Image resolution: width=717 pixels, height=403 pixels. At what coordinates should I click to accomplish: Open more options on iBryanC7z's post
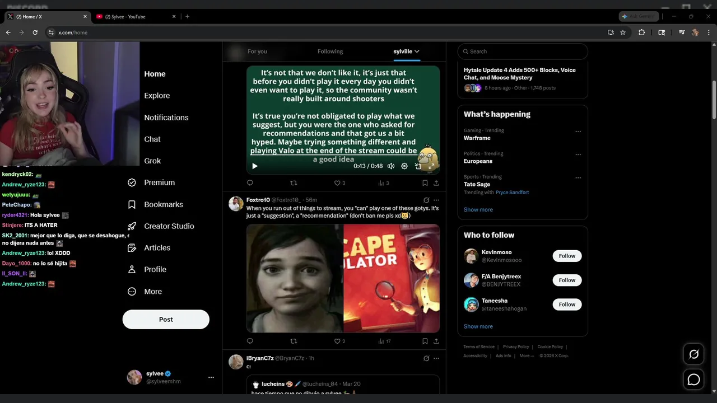[x=436, y=358]
